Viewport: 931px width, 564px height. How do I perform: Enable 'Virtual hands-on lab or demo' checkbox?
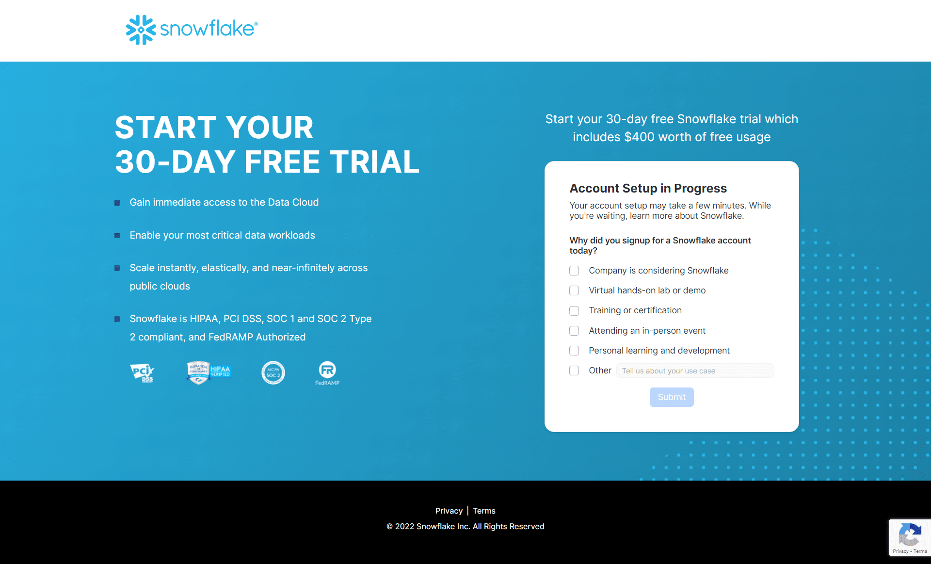575,290
